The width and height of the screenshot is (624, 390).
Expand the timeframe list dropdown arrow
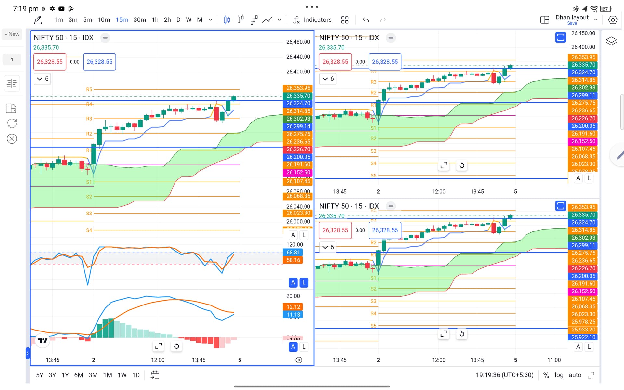(211, 20)
